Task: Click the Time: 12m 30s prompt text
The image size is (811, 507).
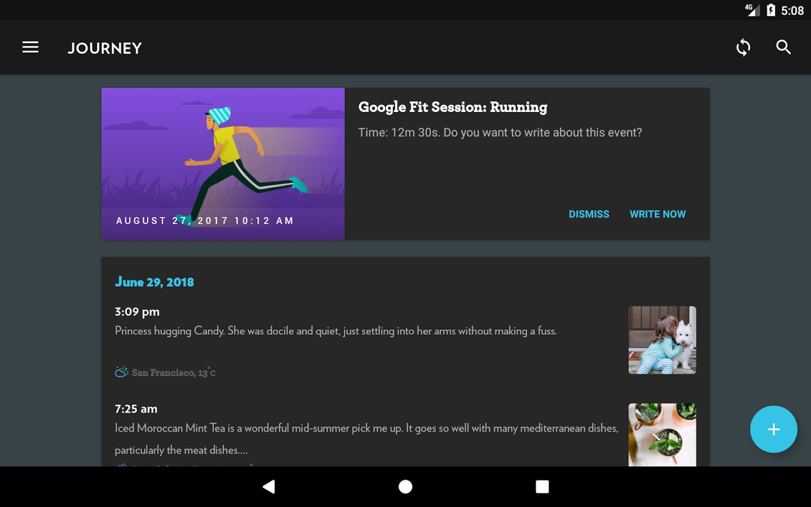Action: point(500,133)
